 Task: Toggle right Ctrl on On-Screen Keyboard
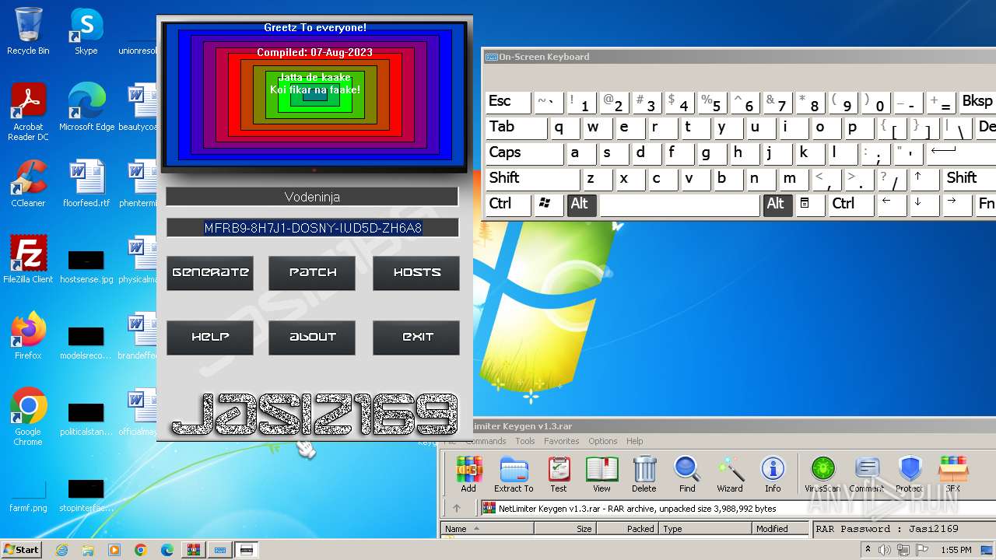pos(851,205)
